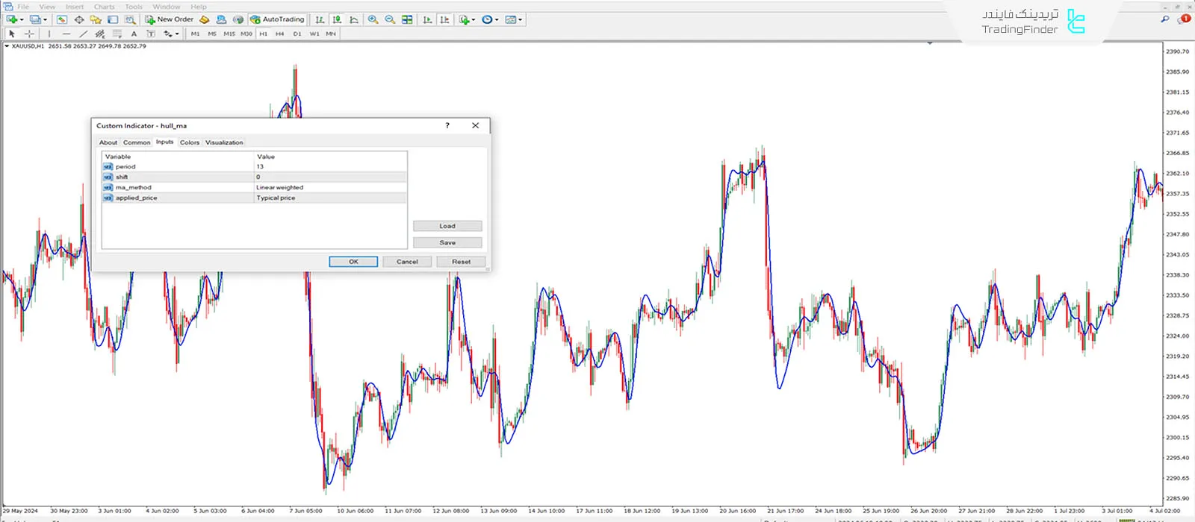1195x522 pixels.
Task: Open the indicators list dropdown arrow
Action: click(x=474, y=19)
